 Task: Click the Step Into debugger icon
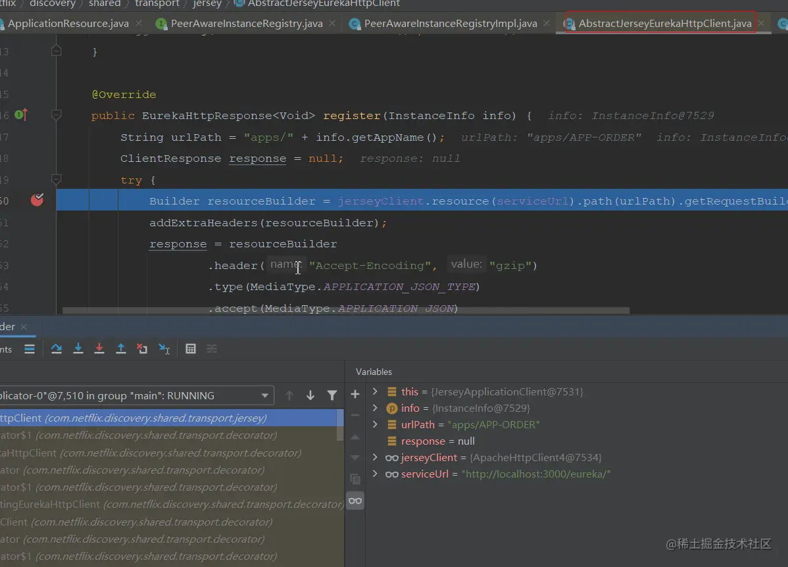click(x=78, y=349)
